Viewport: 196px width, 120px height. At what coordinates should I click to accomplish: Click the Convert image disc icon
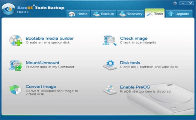pyautogui.click(x=15, y=89)
